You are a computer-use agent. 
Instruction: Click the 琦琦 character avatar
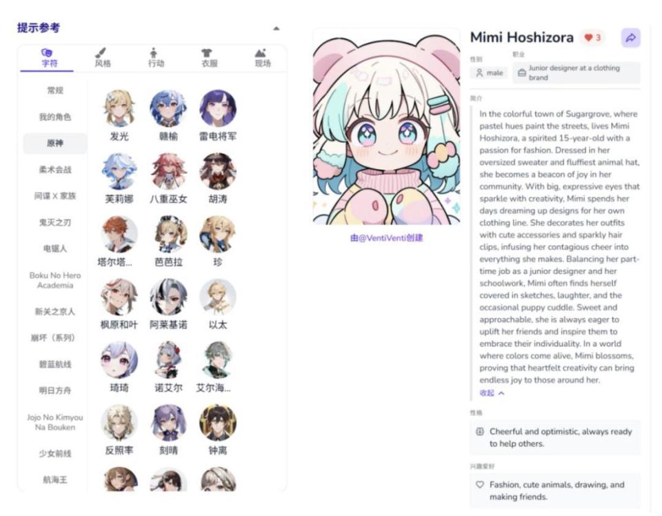[x=119, y=360]
